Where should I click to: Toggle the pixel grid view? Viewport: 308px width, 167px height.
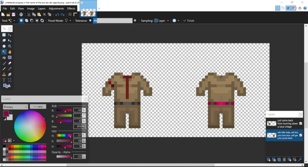(x=70, y=15)
